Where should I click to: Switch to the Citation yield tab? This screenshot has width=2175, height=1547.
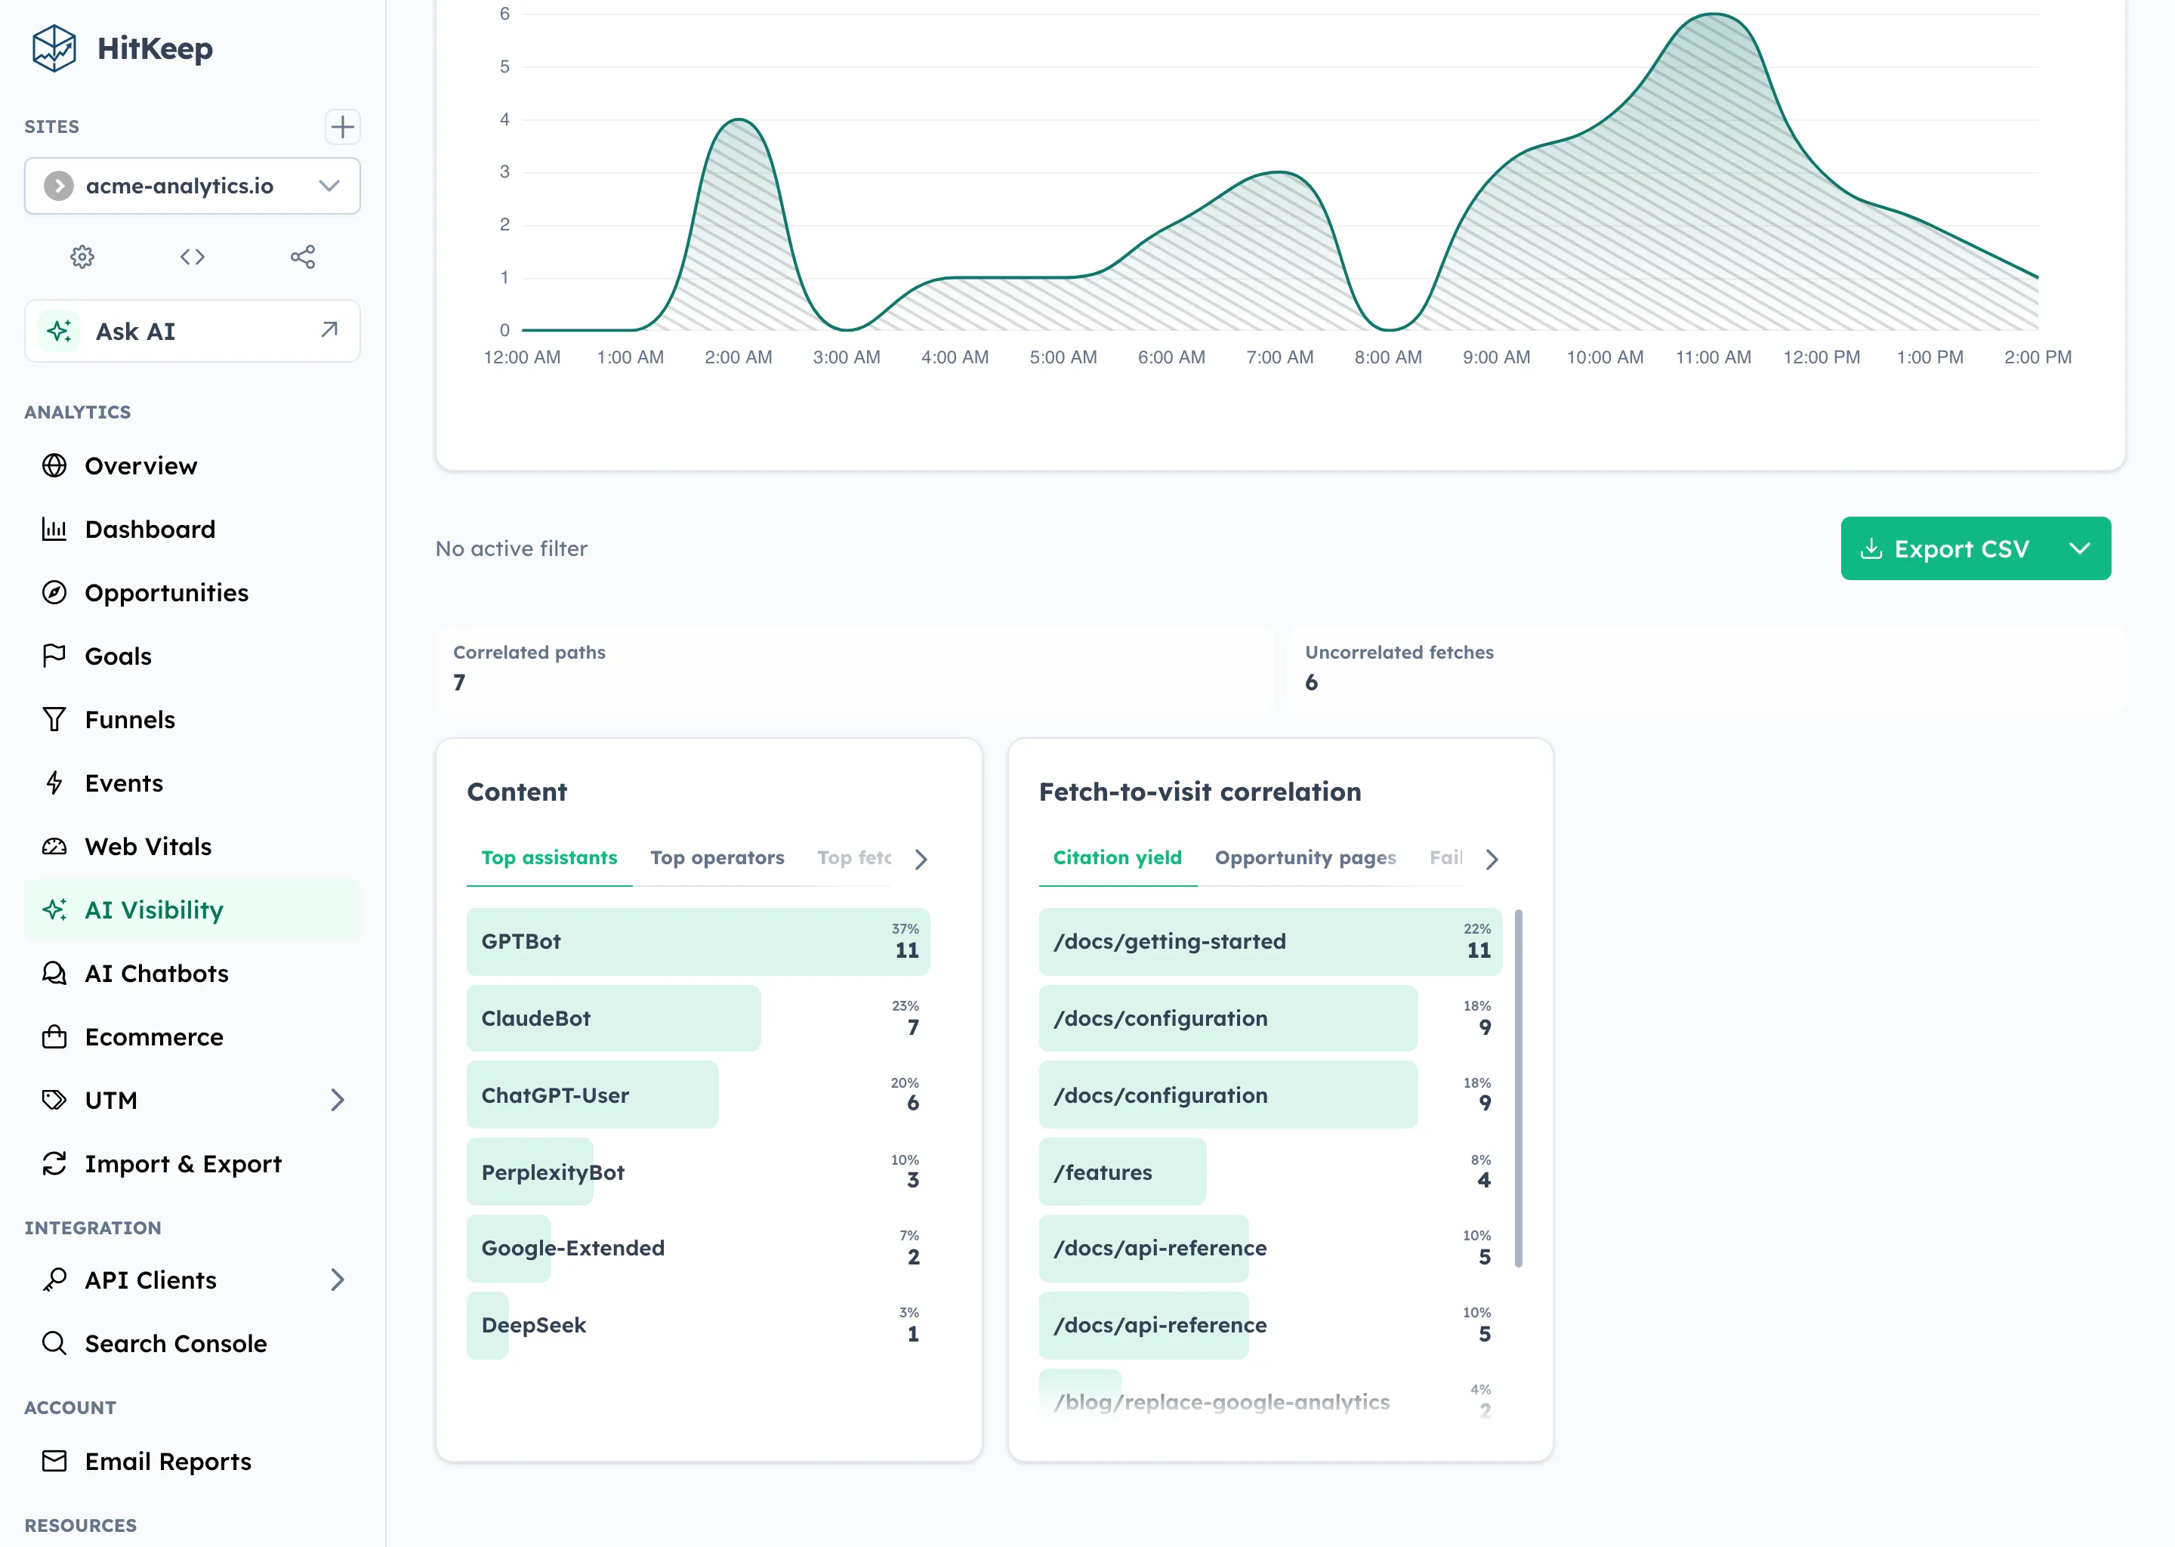1117,858
